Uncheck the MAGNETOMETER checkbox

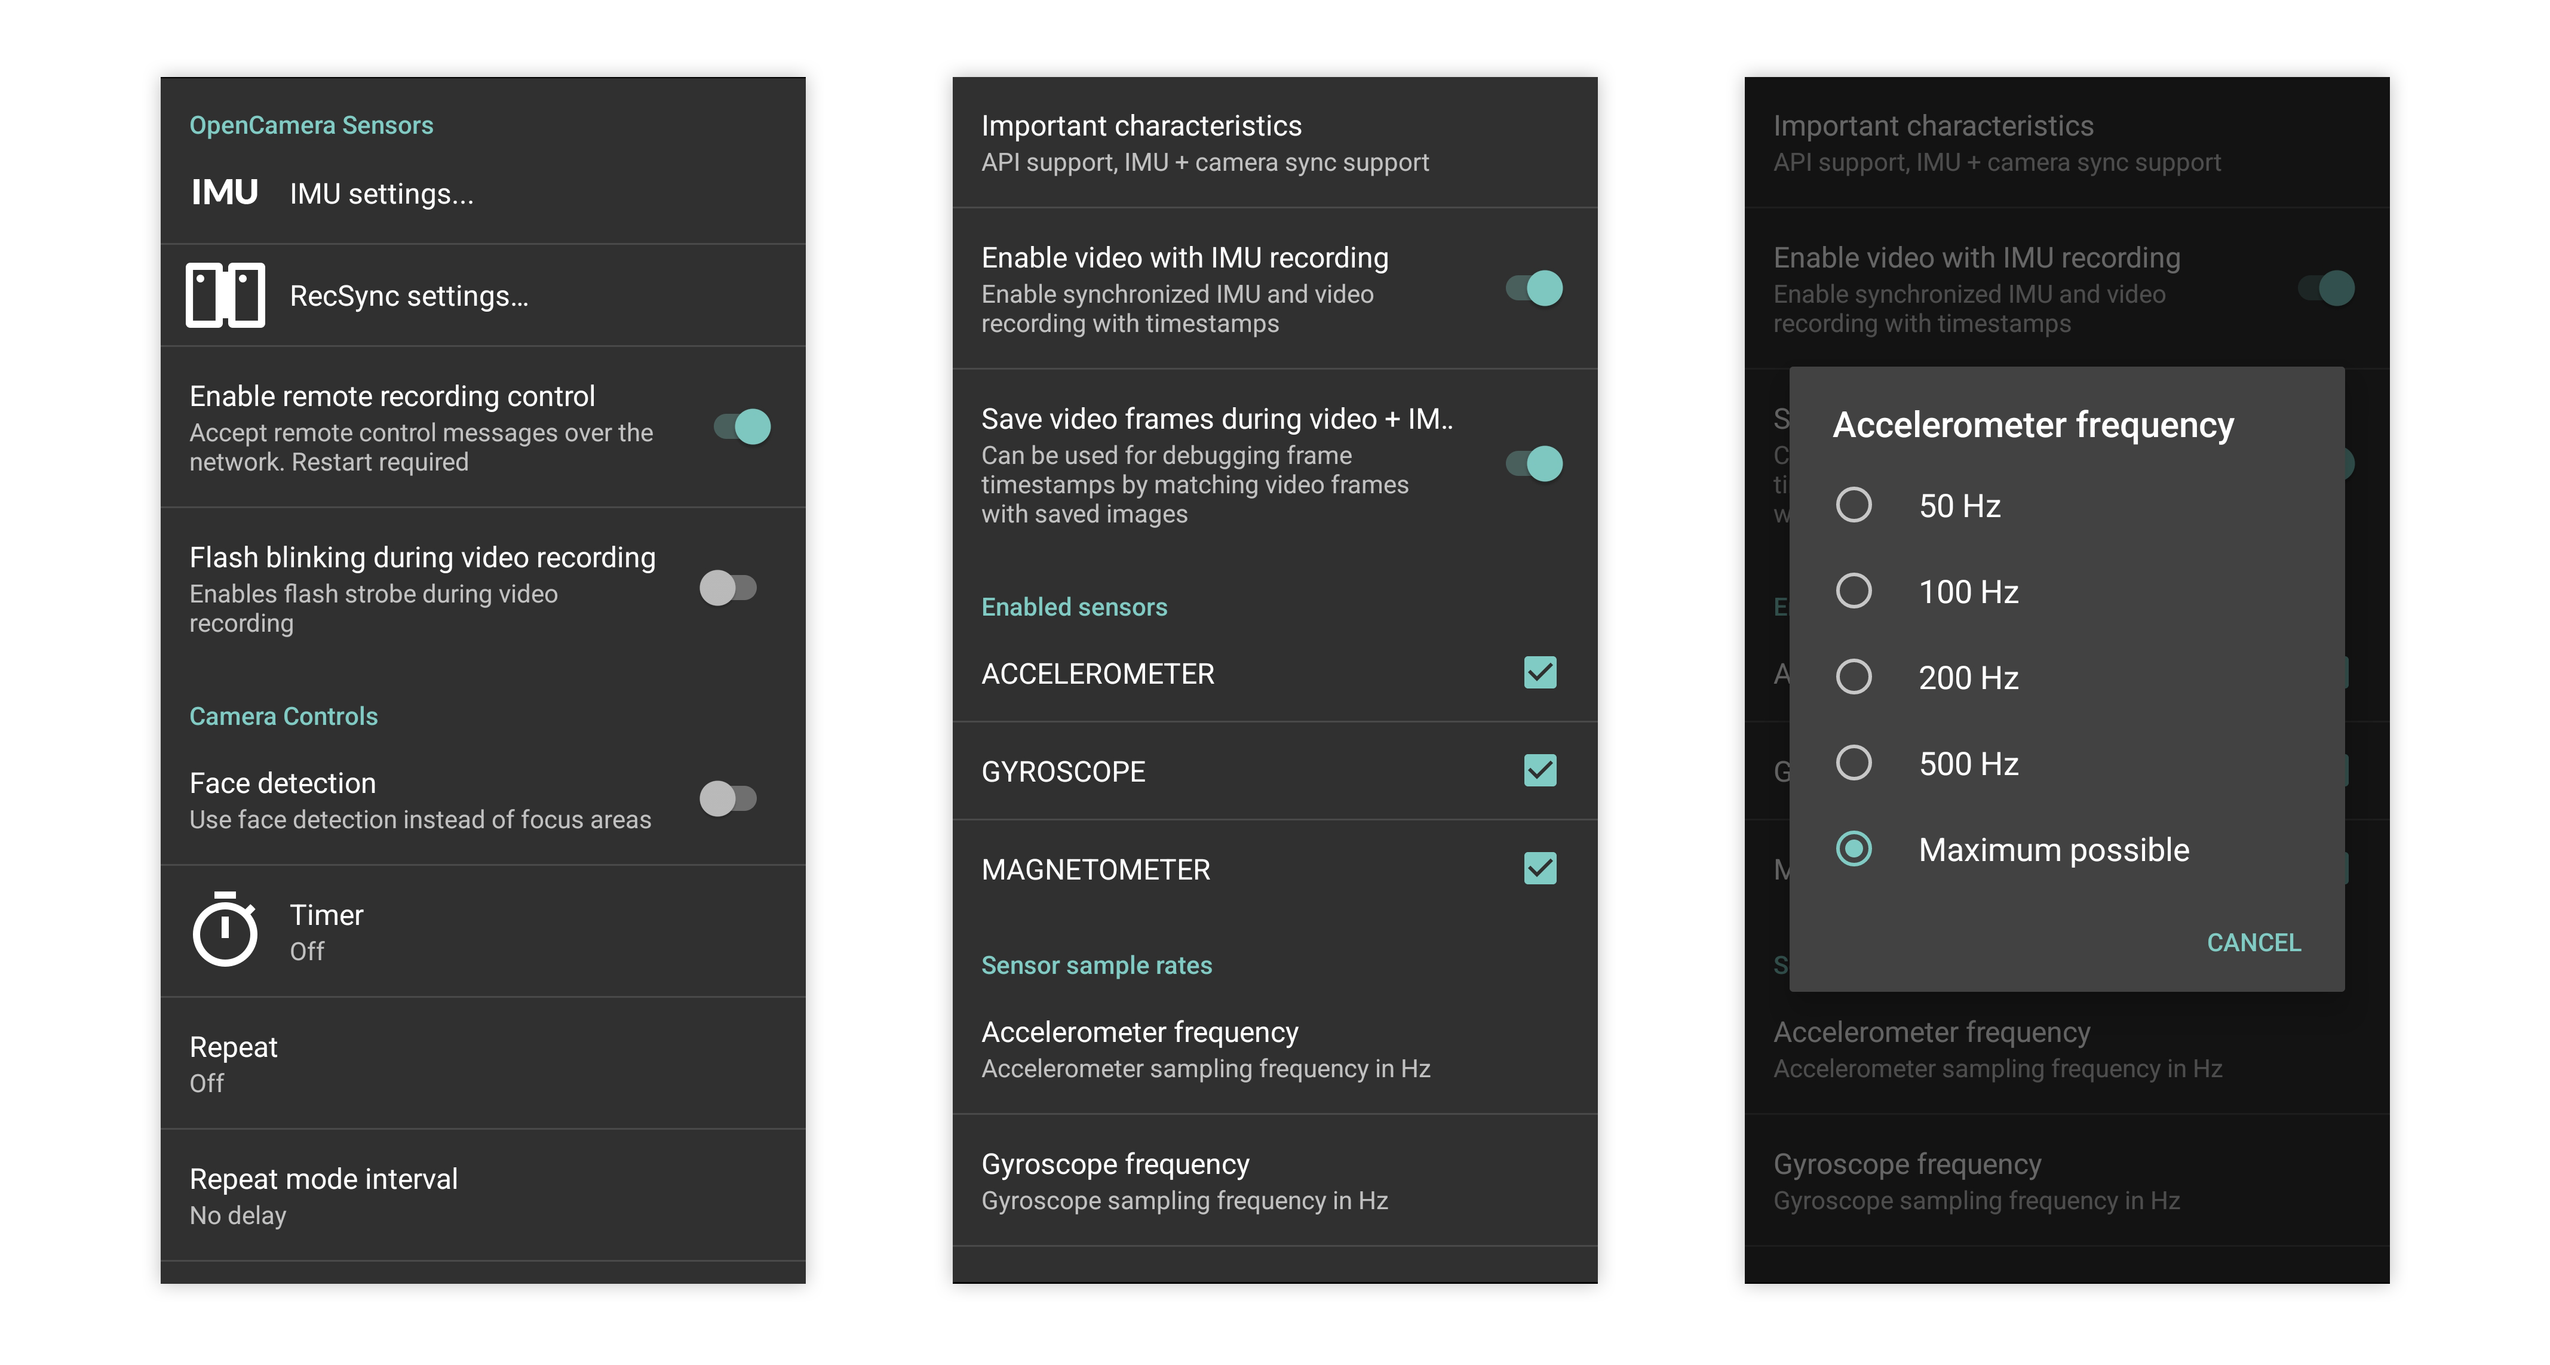tap(1539, 868)
